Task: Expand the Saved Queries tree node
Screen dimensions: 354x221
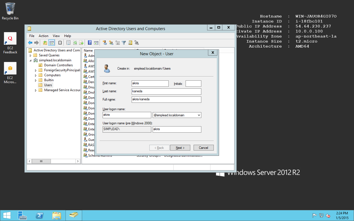Action: (31, 55)
